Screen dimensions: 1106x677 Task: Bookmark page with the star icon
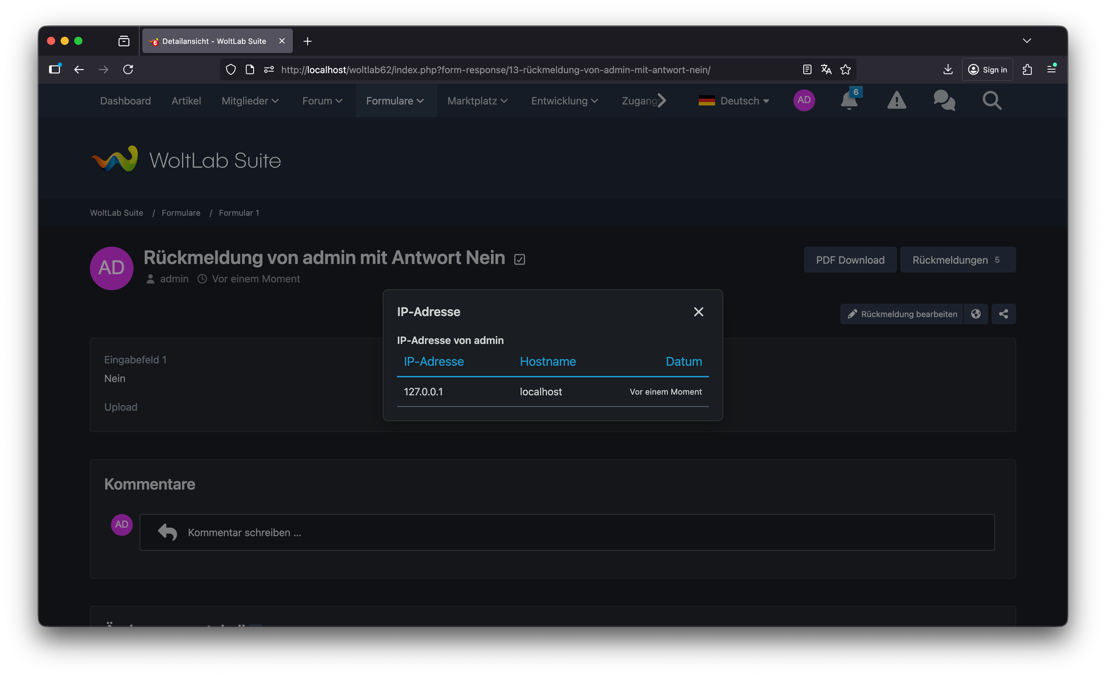(x=846, y=70)
